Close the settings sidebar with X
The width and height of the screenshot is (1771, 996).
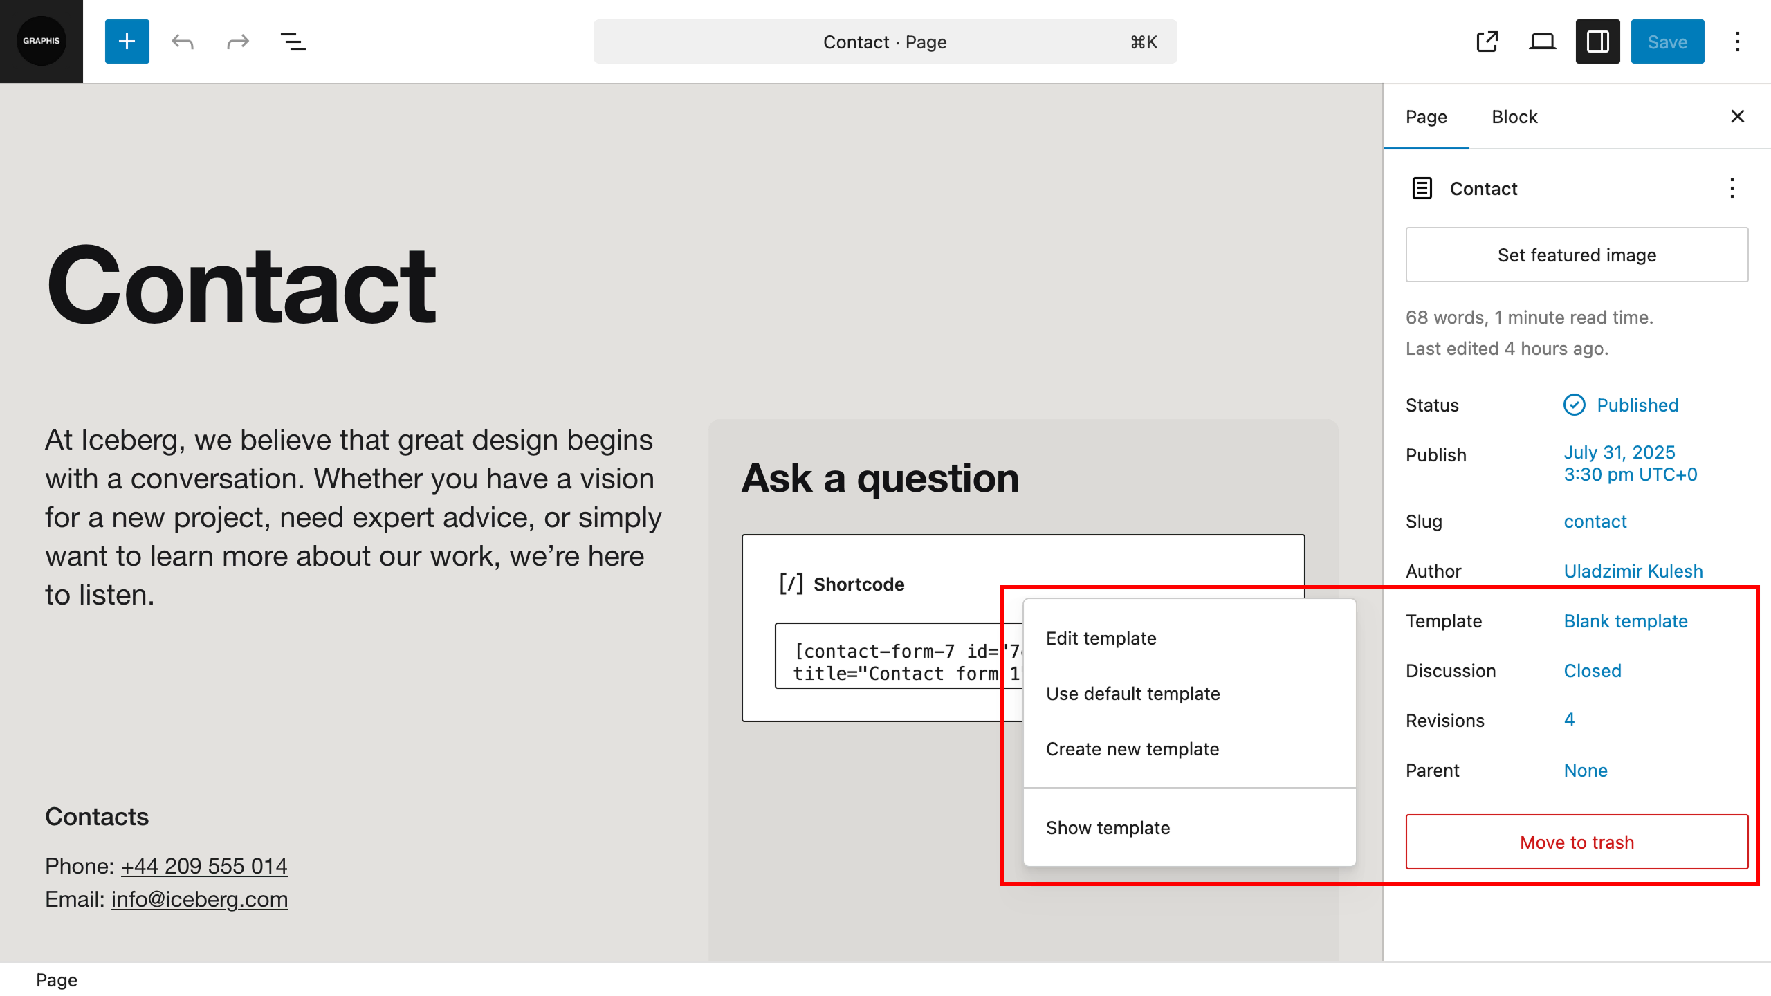[1737, 116]
